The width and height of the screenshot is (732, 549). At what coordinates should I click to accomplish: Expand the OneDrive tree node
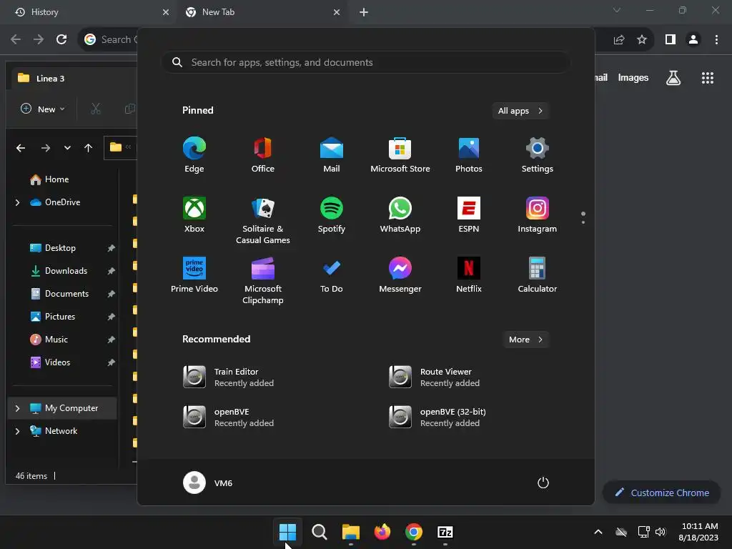(x=17, y=202)
